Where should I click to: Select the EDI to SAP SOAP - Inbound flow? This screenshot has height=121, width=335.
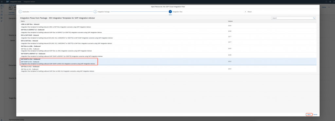point(167,37)
